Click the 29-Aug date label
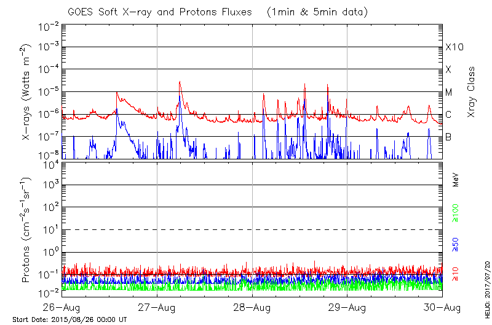 pyautogui.click(x=347, y=307)
